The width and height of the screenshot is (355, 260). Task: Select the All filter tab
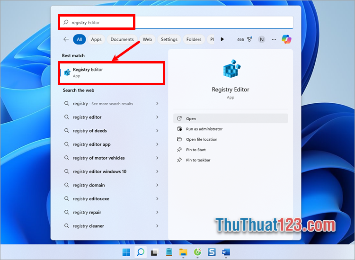tap(79, 39)
